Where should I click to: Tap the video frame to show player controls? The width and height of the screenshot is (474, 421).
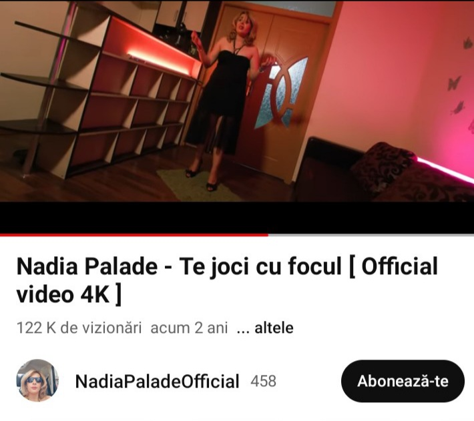click(237, 101)
